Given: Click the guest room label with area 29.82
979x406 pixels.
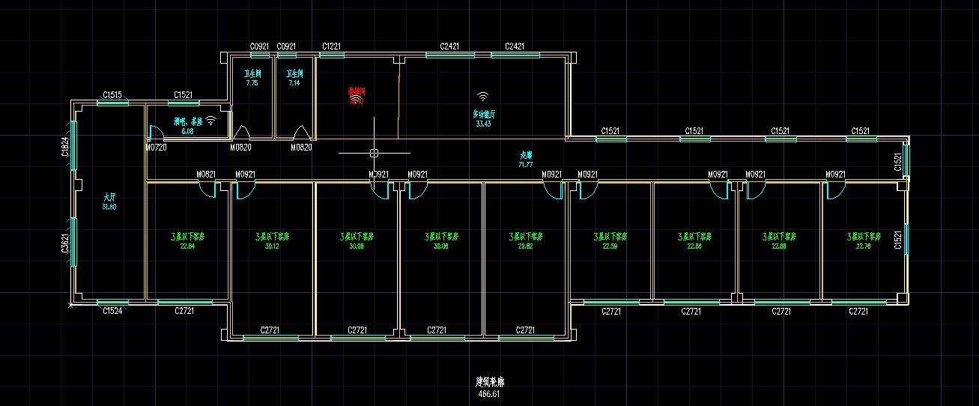Looking at the screenshot, I should tap(525, 240).
